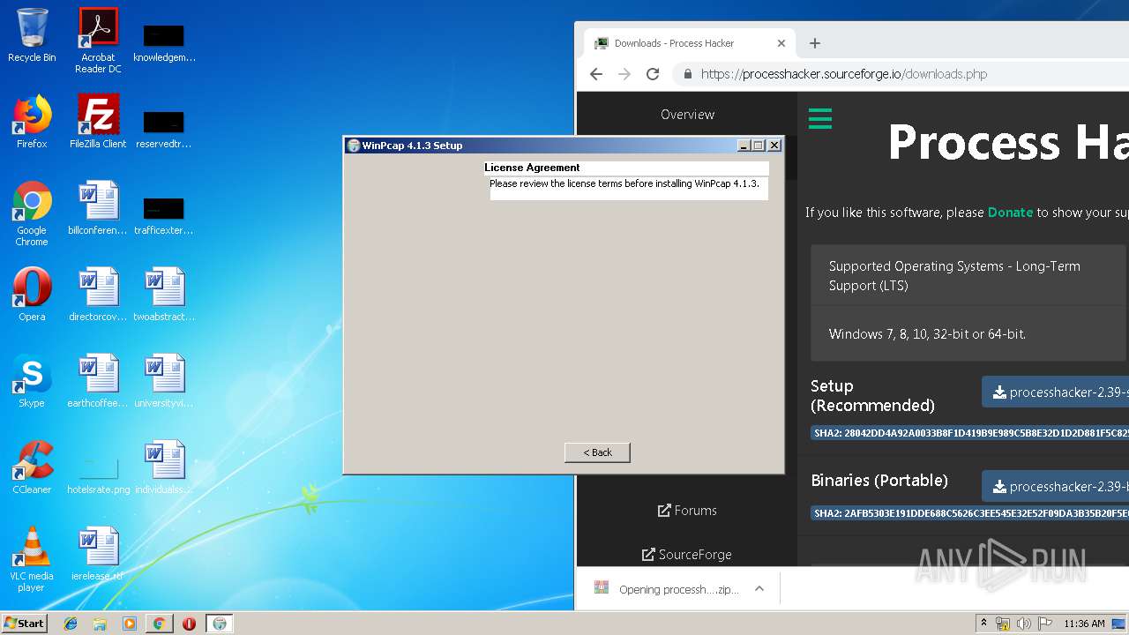Launch VLC media player shortcut
This screenshot has height=635, width=1129.
point(32,559)
